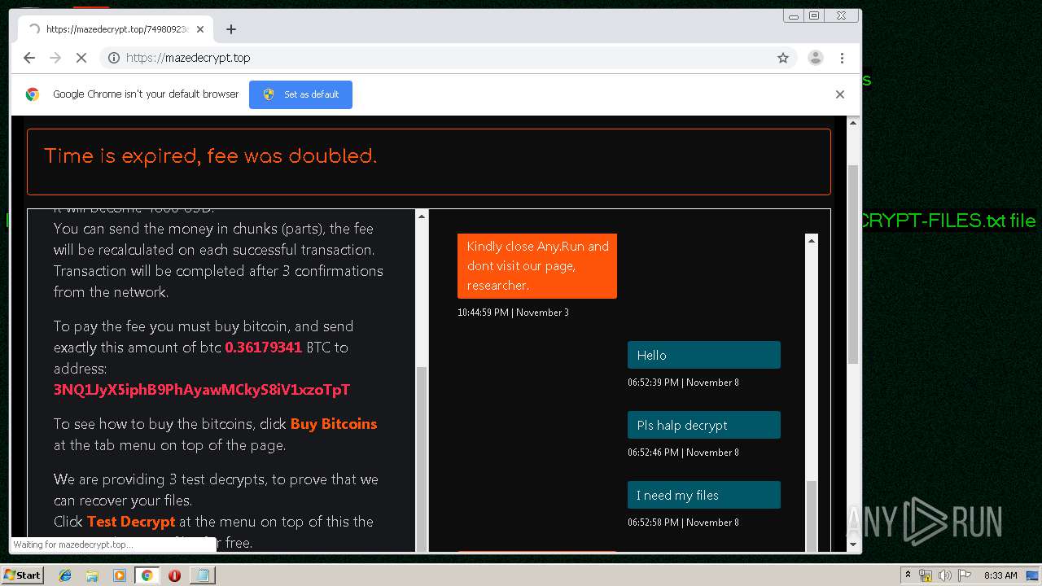Set Chrome as default browser
This screenshot has width=1042, height=586.
click(x=300, y=94)
